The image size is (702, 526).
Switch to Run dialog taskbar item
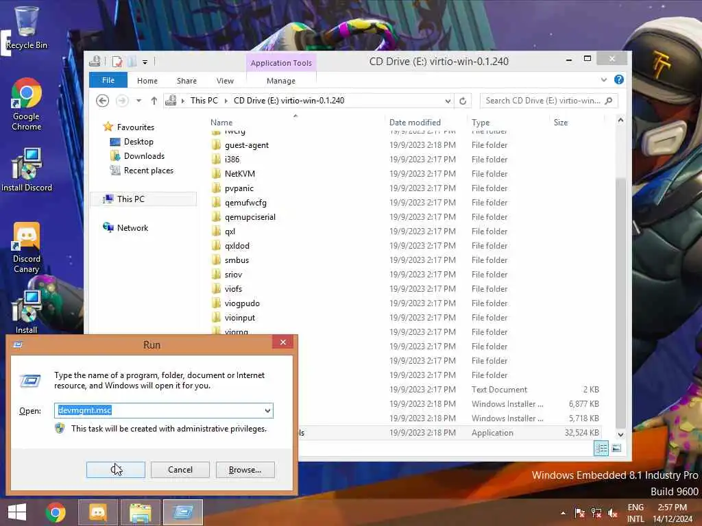click(x=183, y=512)
